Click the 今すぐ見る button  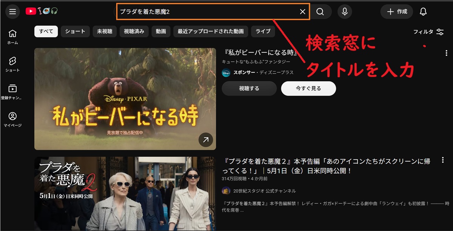pyautogui.click(x=308, y=88)
